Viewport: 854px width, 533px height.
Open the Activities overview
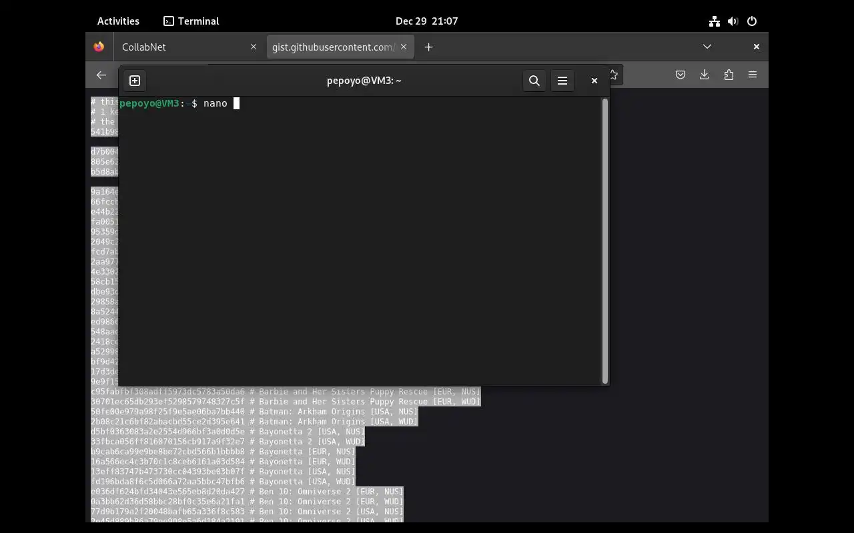(x=118, y=21)
